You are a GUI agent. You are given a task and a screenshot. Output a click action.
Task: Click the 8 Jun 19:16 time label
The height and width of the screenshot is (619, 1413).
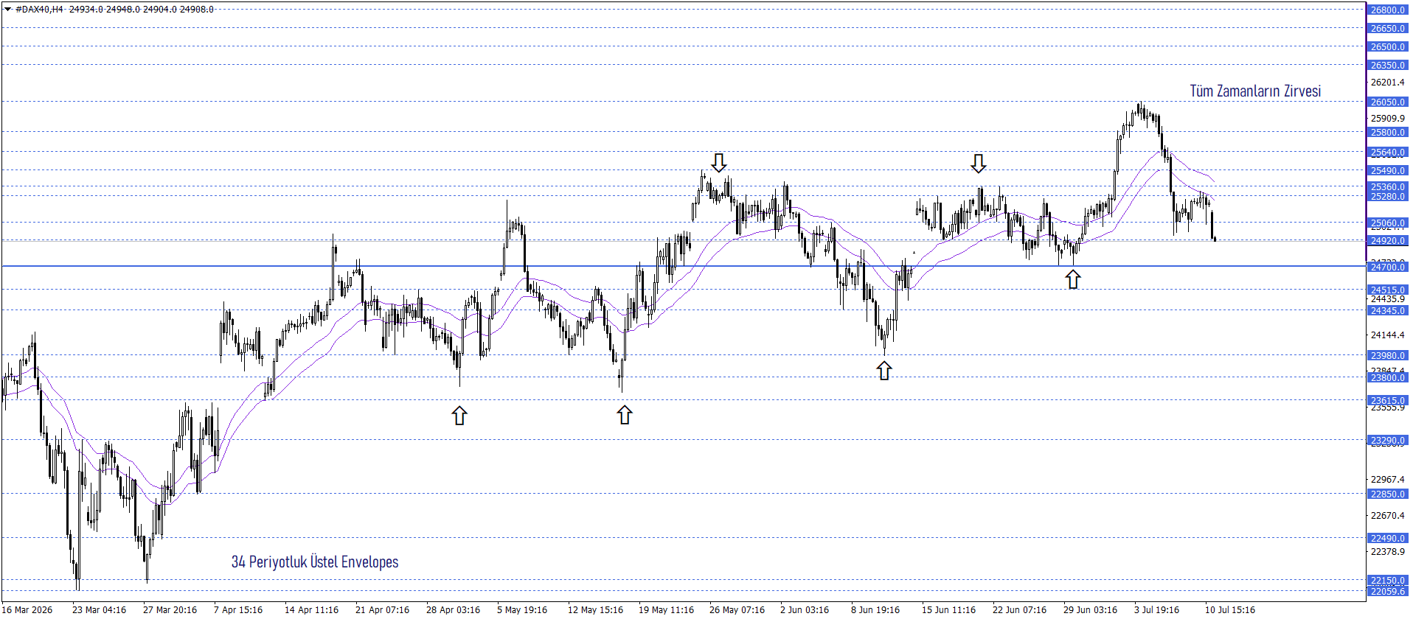point(875,610)
